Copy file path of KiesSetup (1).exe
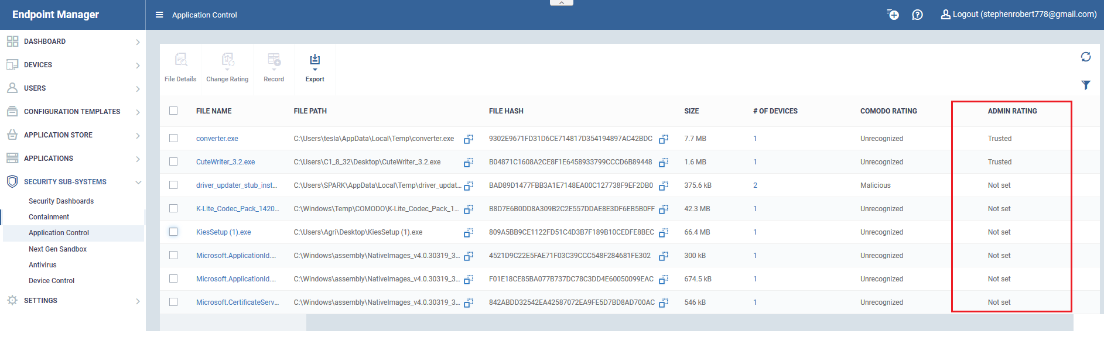The image size is (1104, 344). [469, 233]
